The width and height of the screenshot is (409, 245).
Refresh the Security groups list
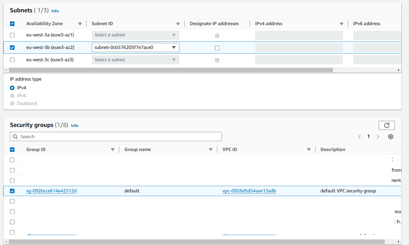click(387, 125)
